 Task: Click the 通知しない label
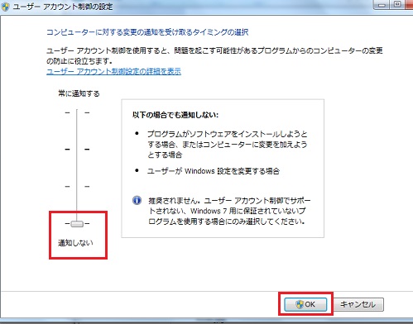(x=75, y=243)
